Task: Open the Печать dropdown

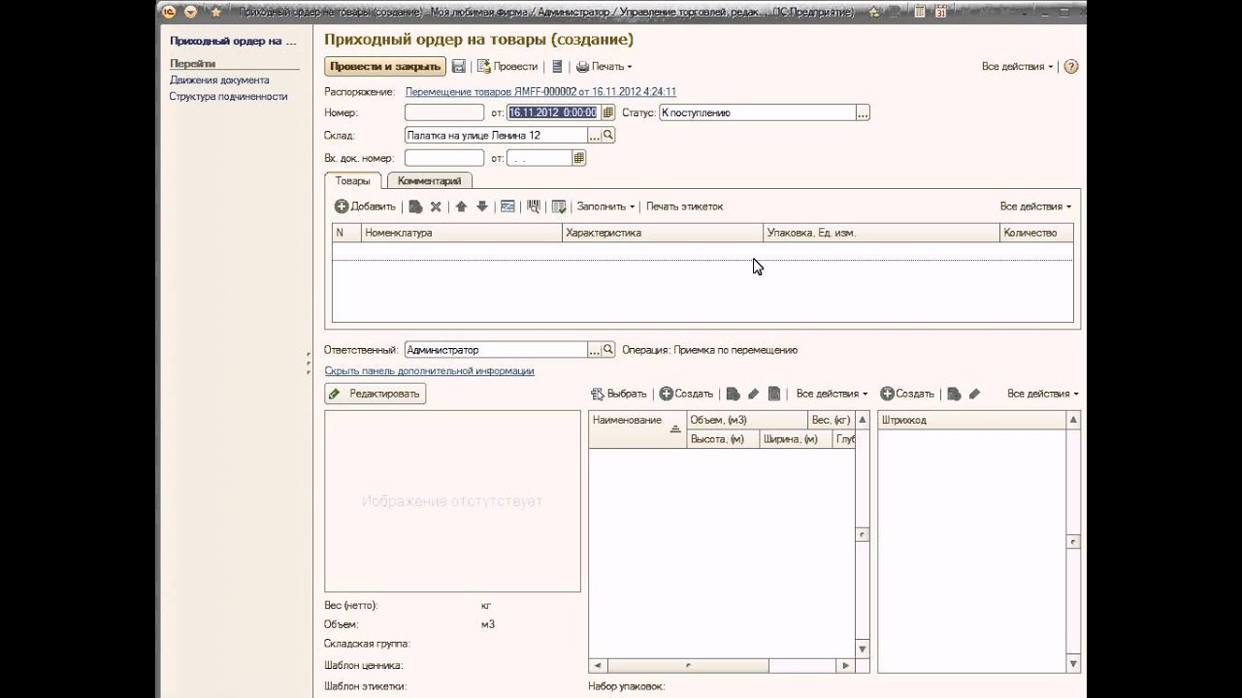Action: [x=604, y=67]
